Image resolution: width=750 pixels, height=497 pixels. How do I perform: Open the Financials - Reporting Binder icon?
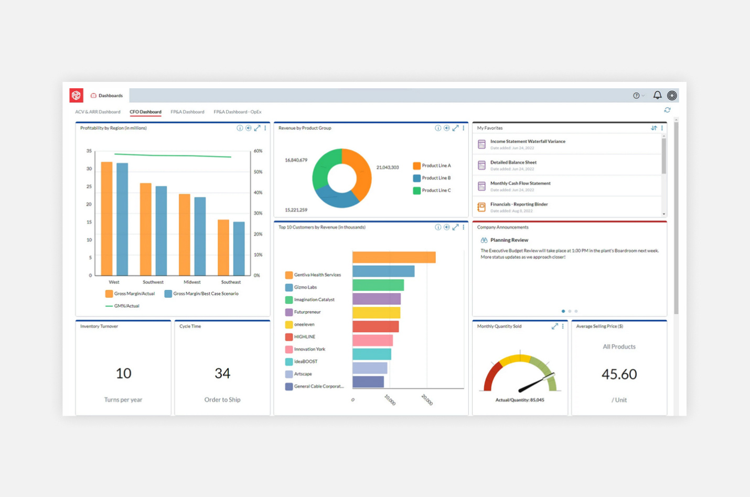[481, 207]
